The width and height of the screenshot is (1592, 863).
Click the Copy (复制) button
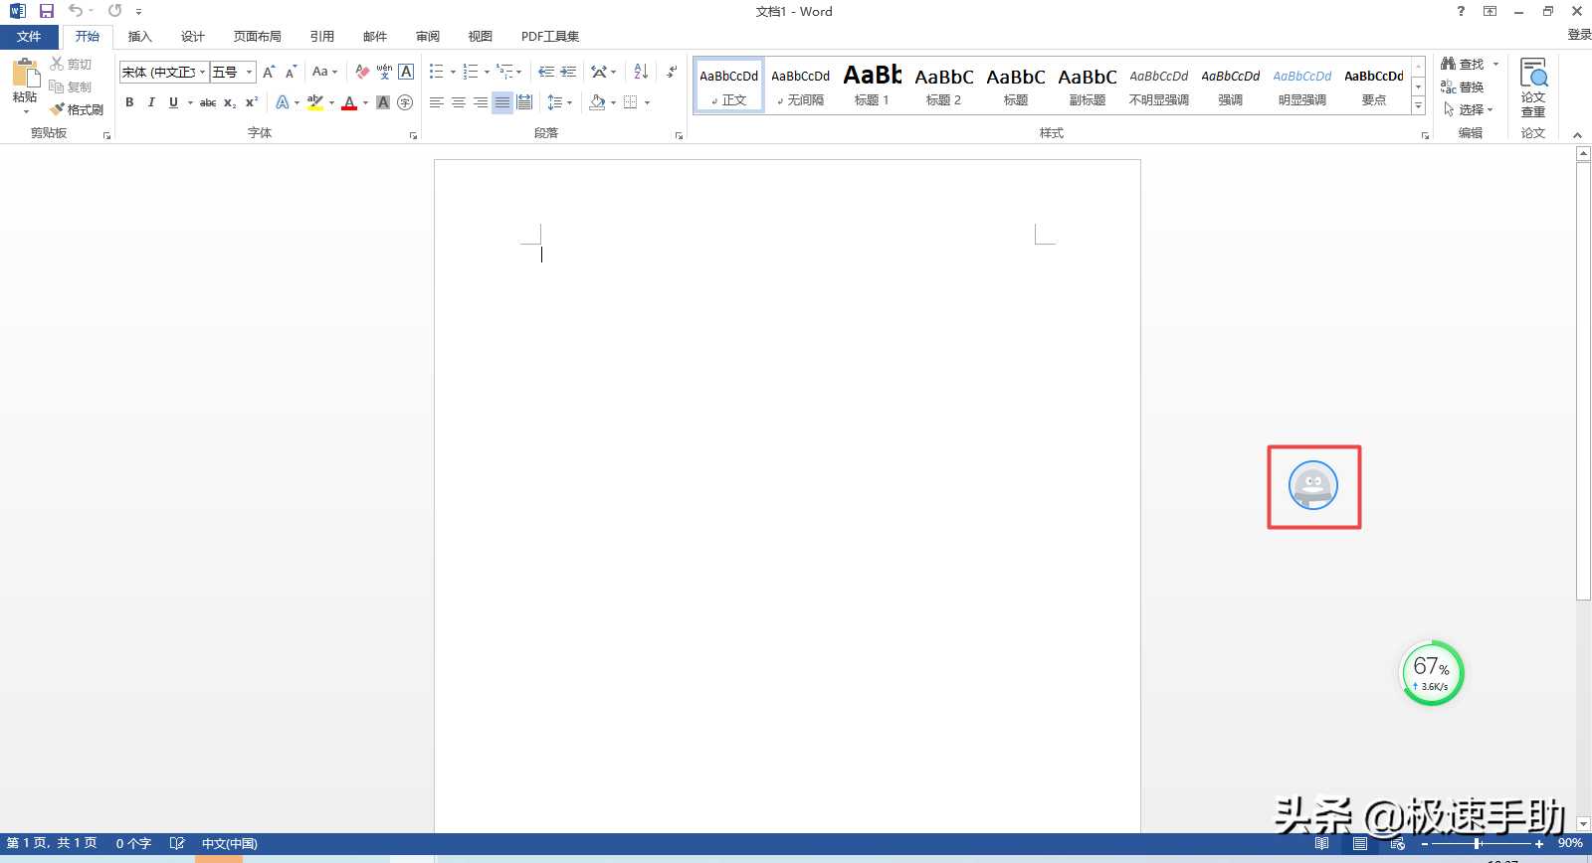pos(71,86)
